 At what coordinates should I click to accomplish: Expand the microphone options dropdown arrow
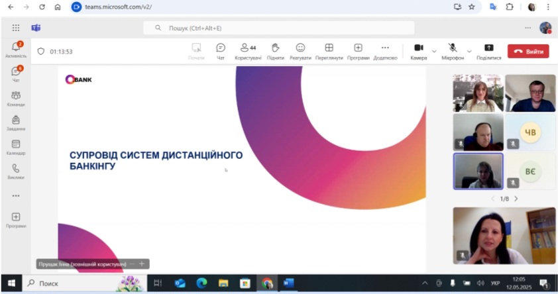pos(469,51)
